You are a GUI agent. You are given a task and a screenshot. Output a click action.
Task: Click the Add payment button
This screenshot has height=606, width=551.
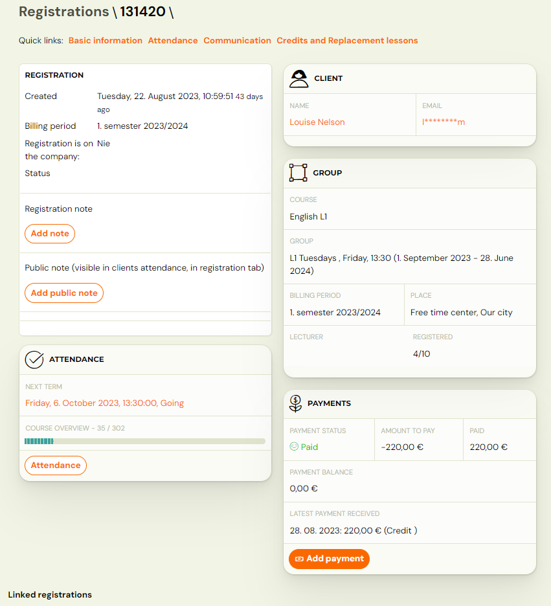coord(329,559)
